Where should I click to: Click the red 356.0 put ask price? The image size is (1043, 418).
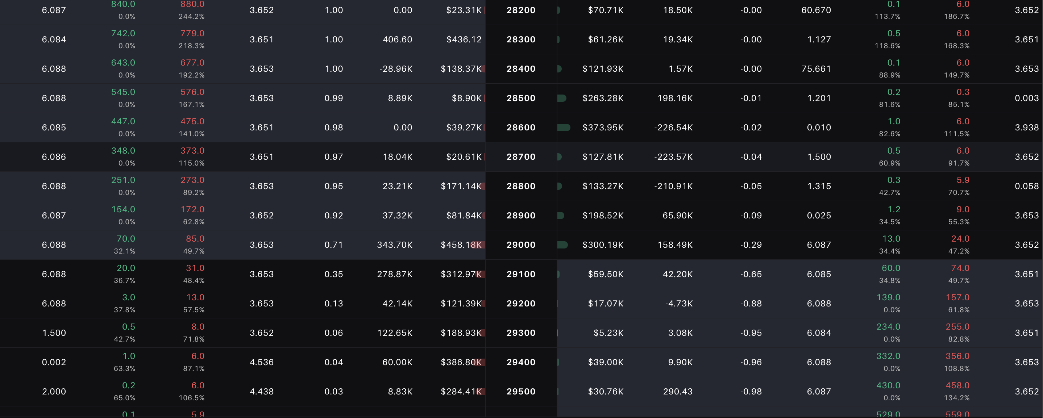pos(957,356)
